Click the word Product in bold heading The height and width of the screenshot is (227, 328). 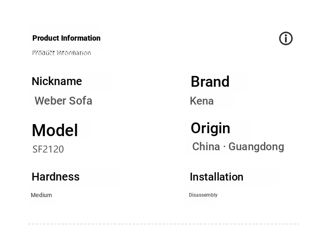46,38
